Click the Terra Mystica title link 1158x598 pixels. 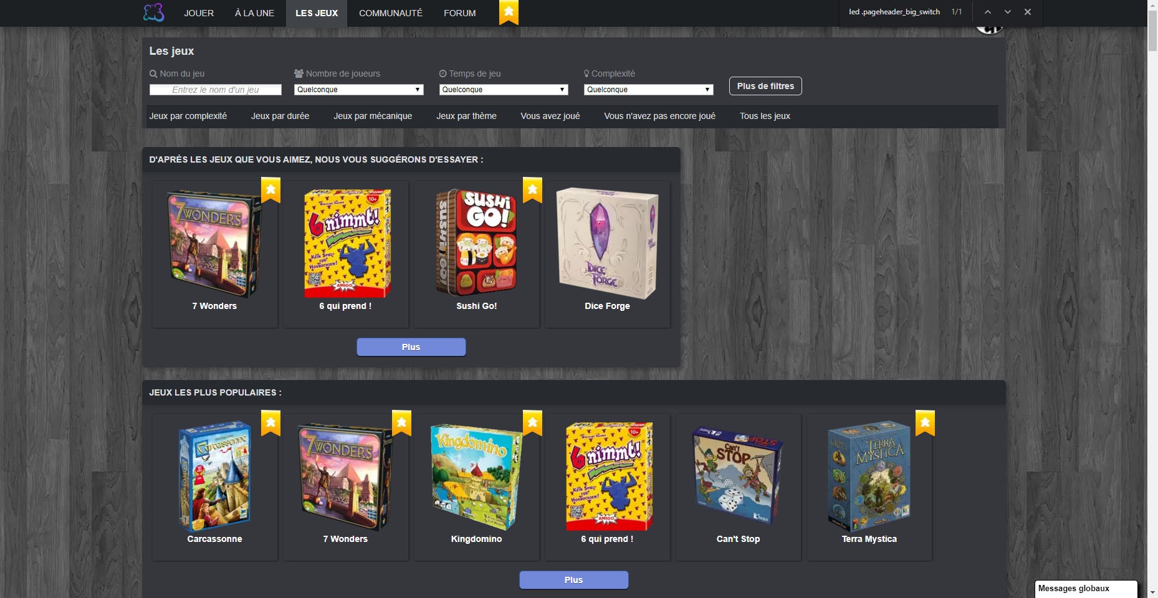(x=869, y=539)
